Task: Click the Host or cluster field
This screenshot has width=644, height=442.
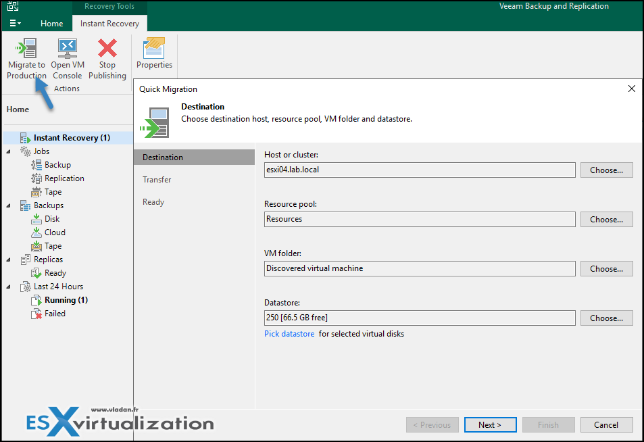Action: (420, 170)
